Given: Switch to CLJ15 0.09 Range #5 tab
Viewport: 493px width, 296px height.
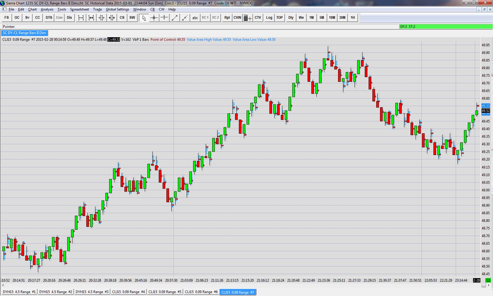Looking at the screenshot, I should pyautogui.click(x=165, y=292).
